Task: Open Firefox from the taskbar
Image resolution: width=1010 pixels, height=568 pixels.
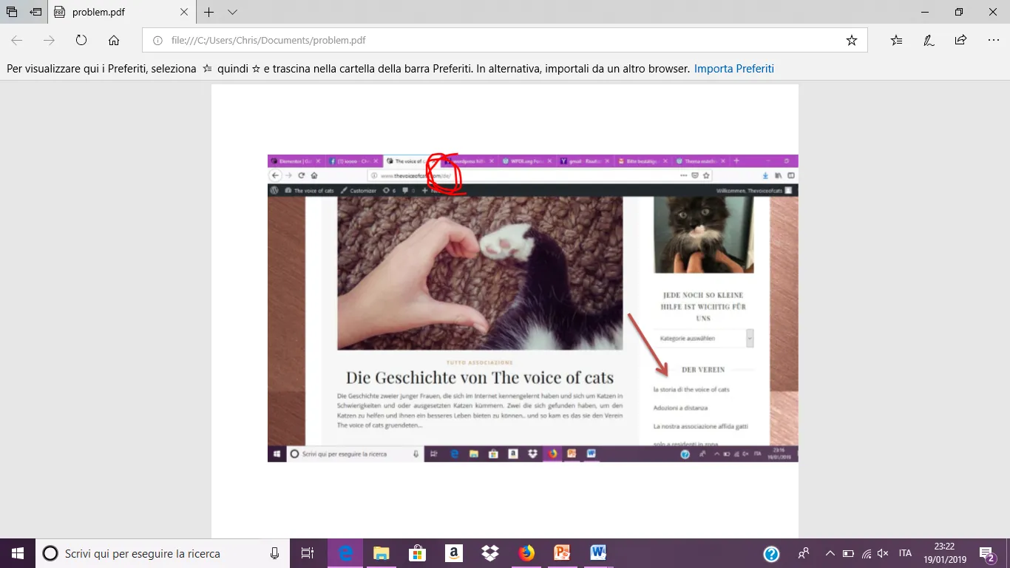Action: click(526, 553)
